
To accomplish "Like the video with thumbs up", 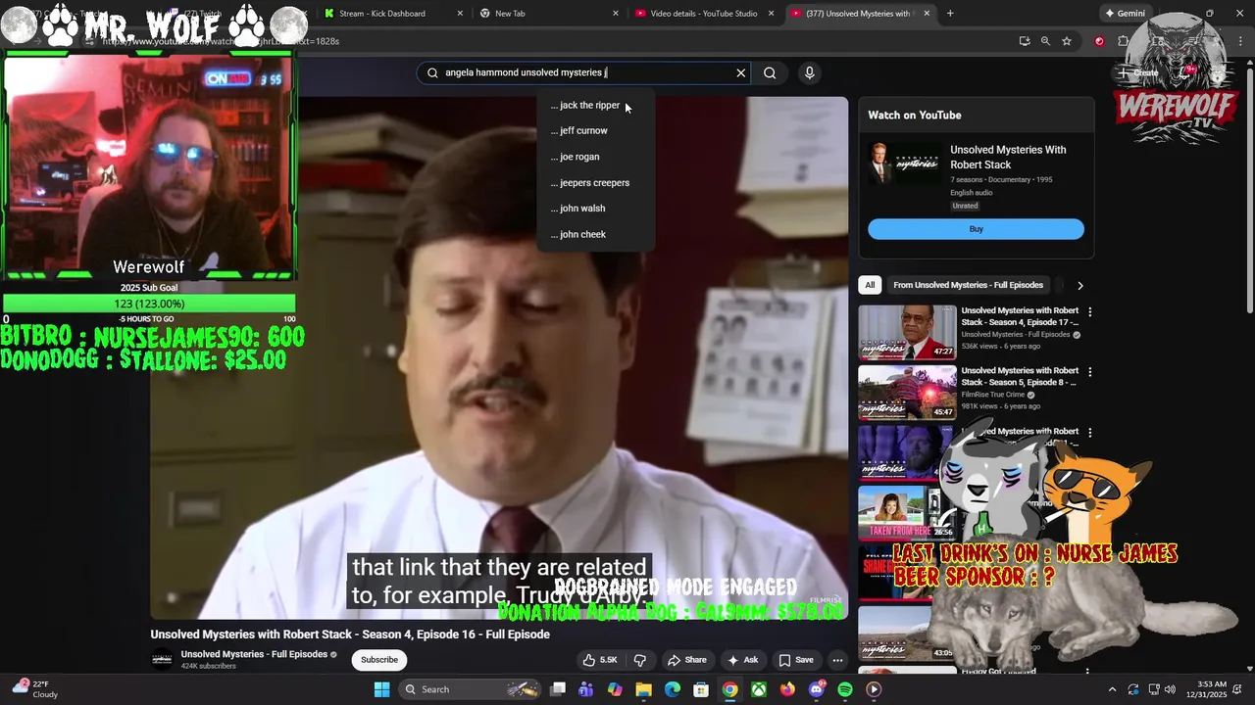I will [x=599, y=660].
